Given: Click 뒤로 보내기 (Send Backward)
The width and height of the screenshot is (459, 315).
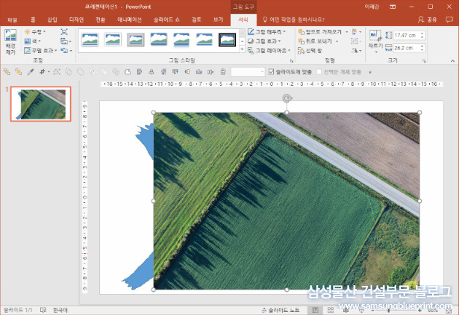Looking at the screenshot, I should point(315,41).
